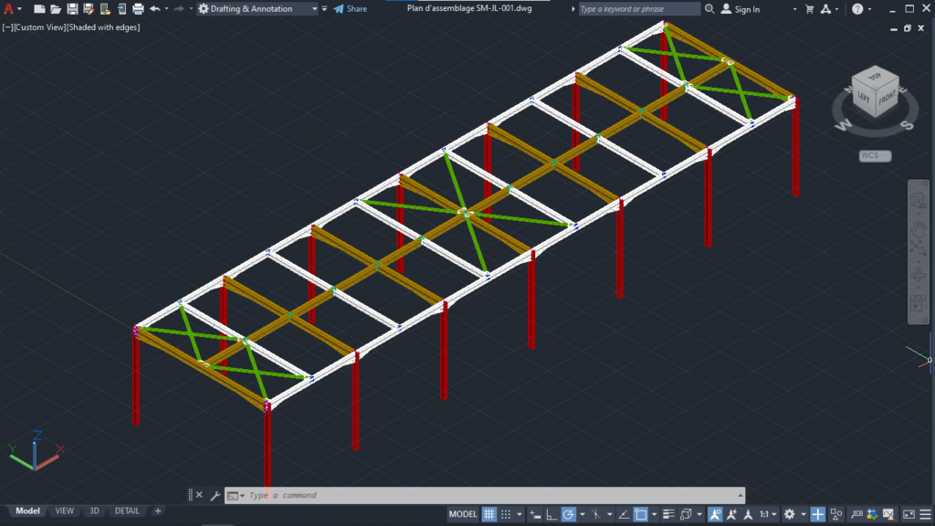Open status bar Customization menu icon

pos(926,514)
